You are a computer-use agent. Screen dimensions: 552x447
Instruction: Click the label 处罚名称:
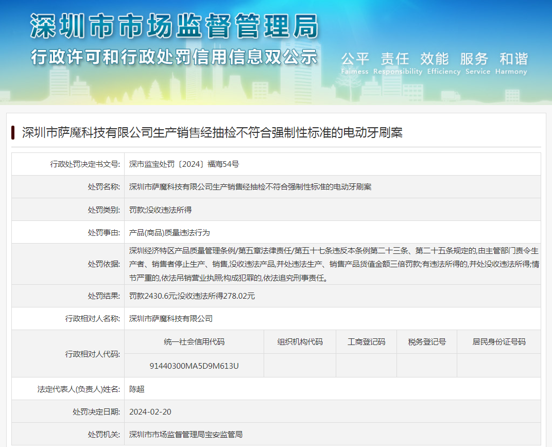click(x=104, y=187)
